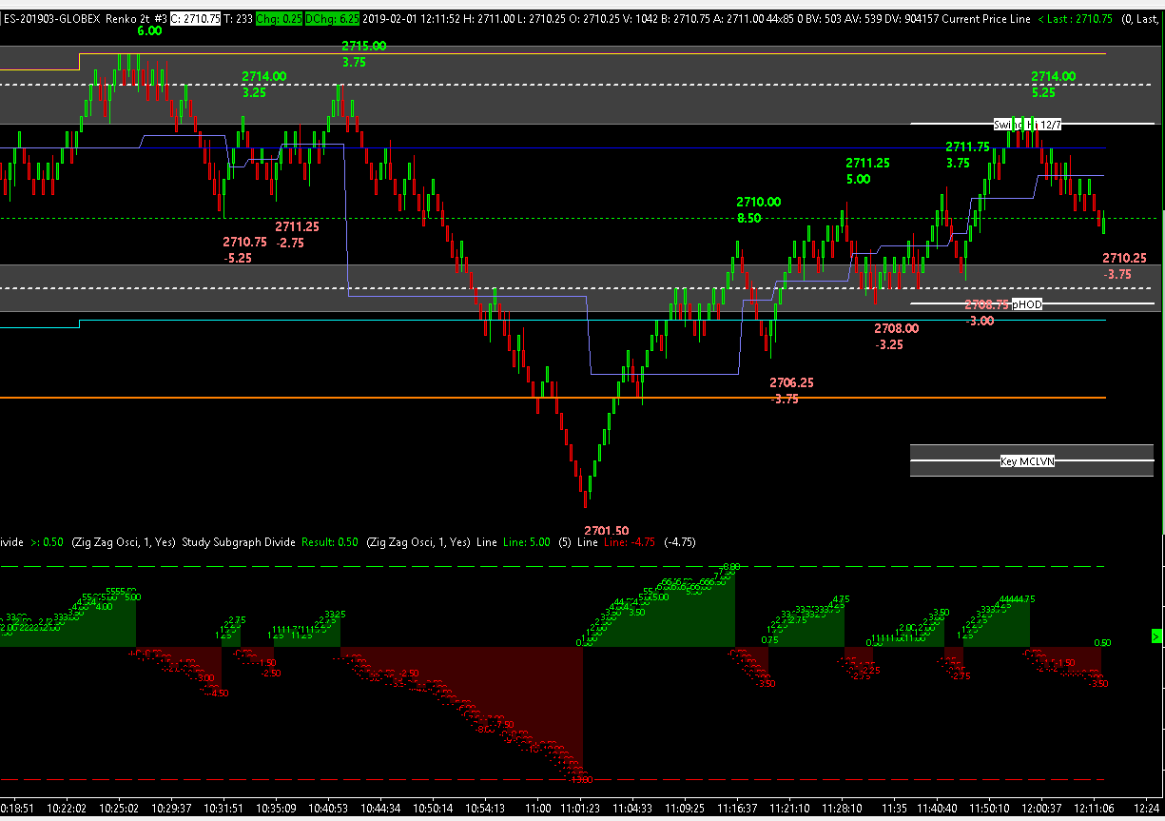Click the 2715.00 swing high label
Viewport: 1165px width, 821px height.
[364, 46]
